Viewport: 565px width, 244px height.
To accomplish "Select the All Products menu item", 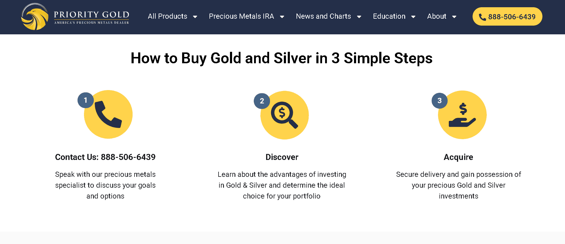I will (x=167, y=16).
